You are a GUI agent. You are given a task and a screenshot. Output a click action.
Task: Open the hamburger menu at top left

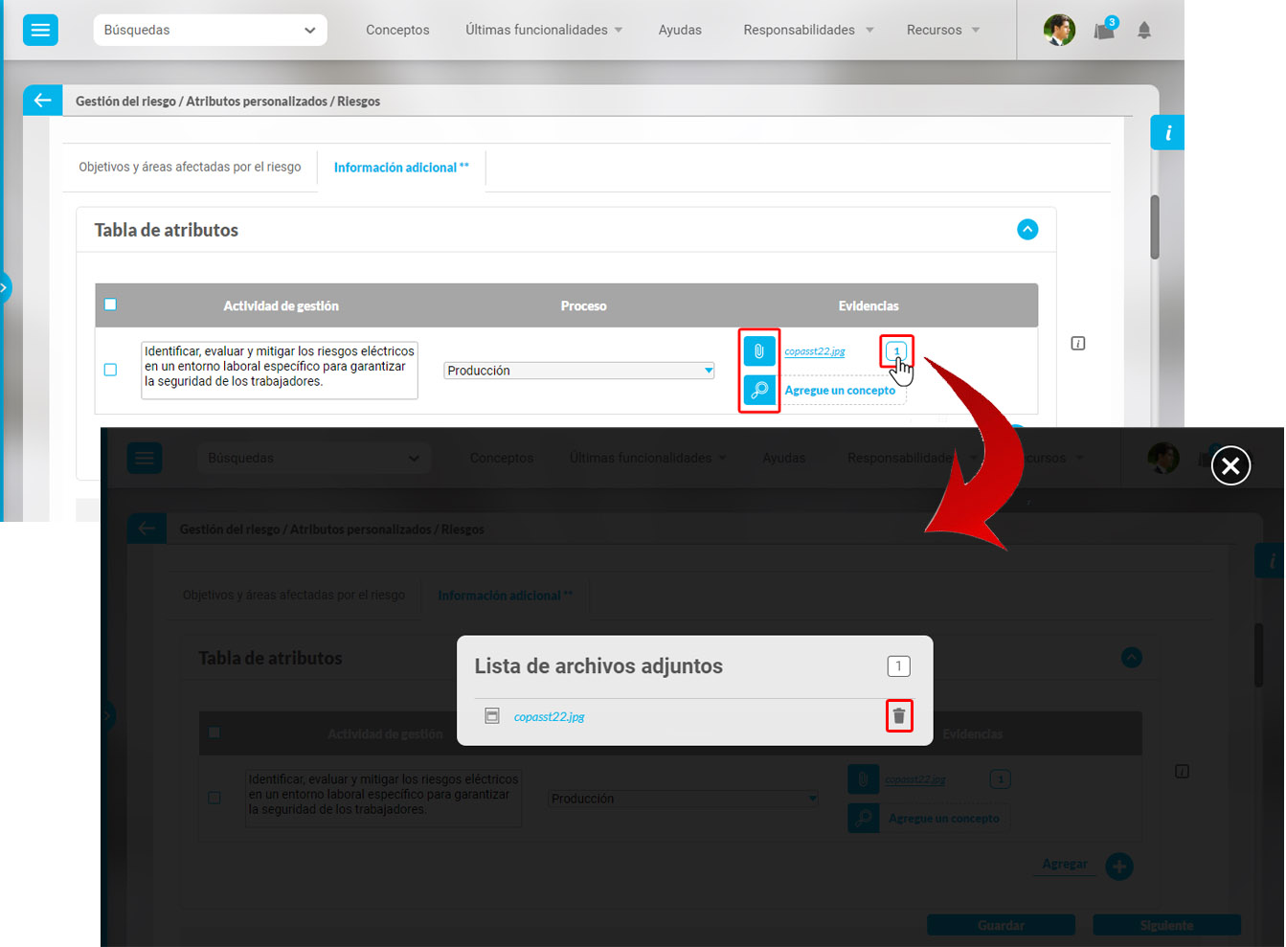[x=40, y=30]
